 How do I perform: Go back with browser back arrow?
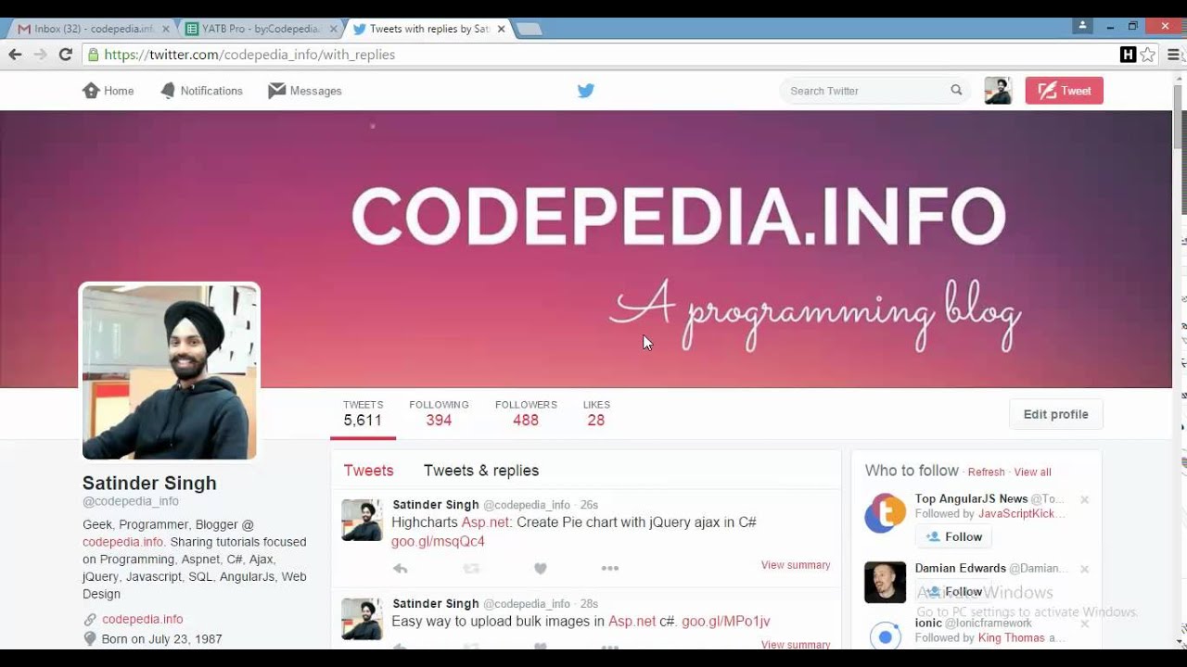pyautogui.click(x=15, y=55)
